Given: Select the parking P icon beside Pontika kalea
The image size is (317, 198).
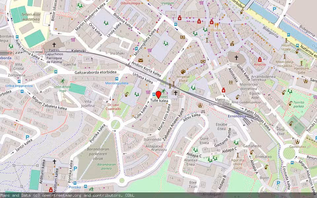Looking at the screenshot, I should click(75, 169).
